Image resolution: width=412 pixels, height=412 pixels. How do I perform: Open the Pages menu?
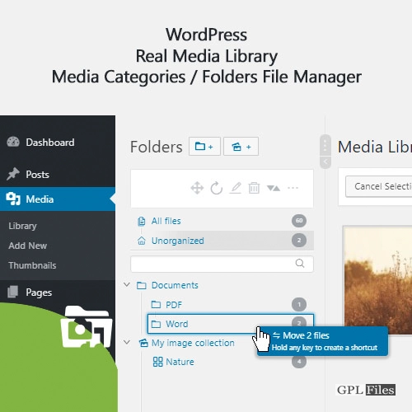click(x=58, y=293)
